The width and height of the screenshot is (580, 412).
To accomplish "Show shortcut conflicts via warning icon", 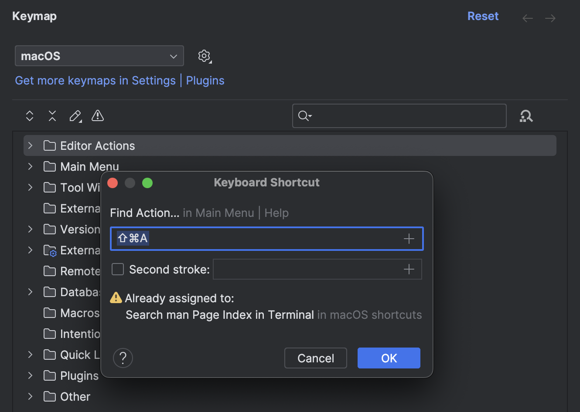I will (97, 116).
